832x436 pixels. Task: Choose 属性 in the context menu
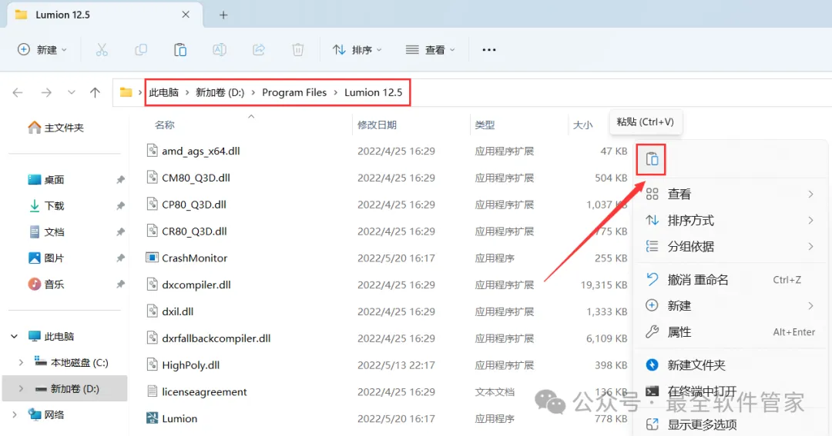click(730, 332)
